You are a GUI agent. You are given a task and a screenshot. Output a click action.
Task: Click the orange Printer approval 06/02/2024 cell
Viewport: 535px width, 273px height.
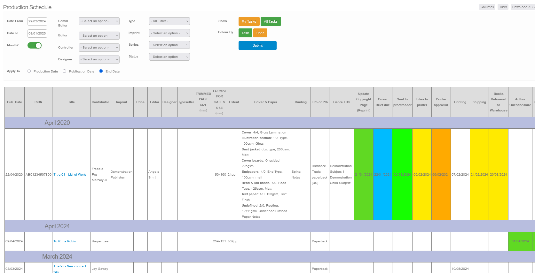(441, 174)
